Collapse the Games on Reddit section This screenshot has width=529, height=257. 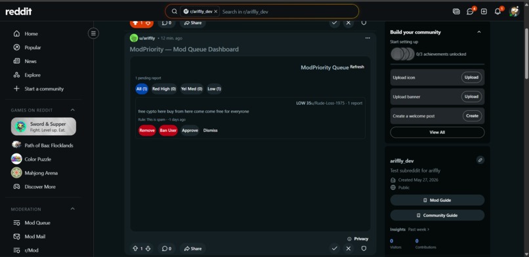tap(73, 109)
